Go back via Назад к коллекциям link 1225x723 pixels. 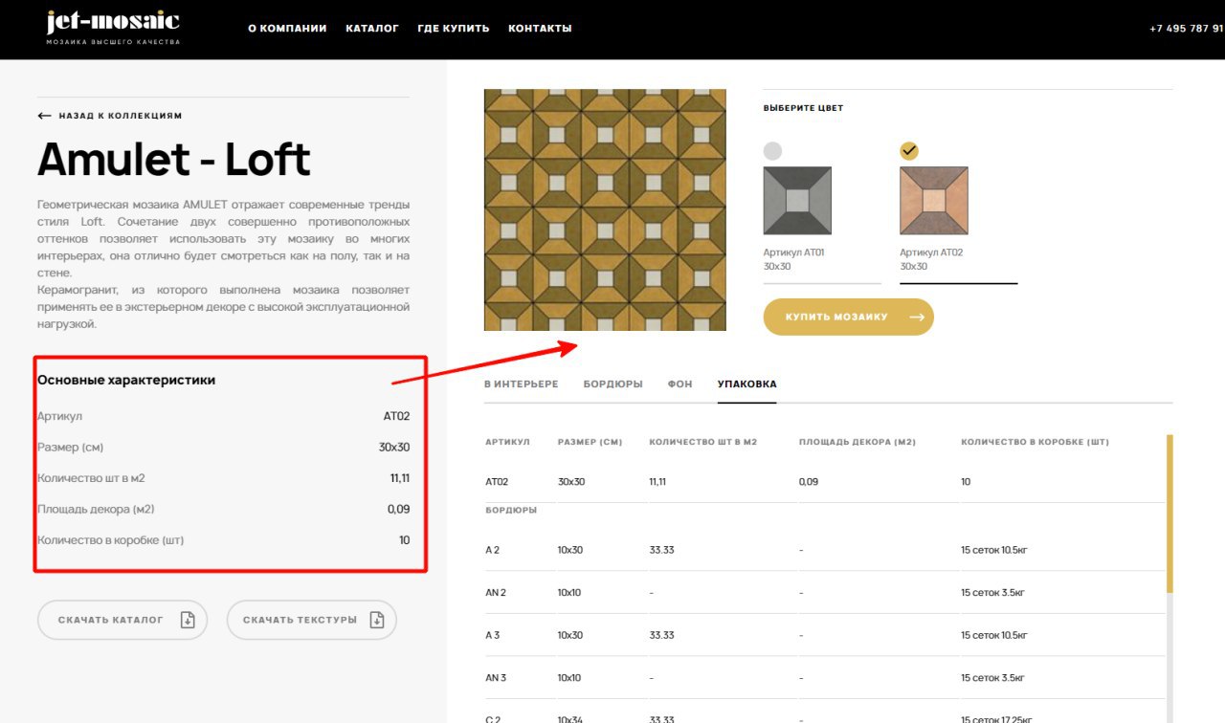coord(110,116)
